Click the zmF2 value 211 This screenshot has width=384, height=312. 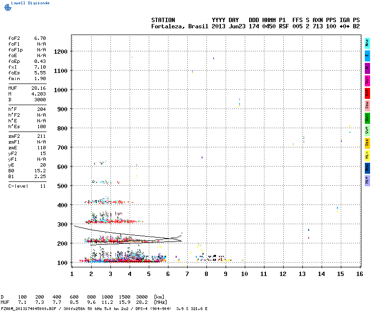(41, 136)
